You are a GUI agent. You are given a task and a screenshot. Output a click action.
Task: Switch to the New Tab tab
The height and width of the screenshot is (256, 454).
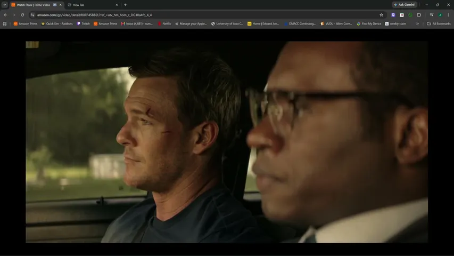tap(93, 5)
